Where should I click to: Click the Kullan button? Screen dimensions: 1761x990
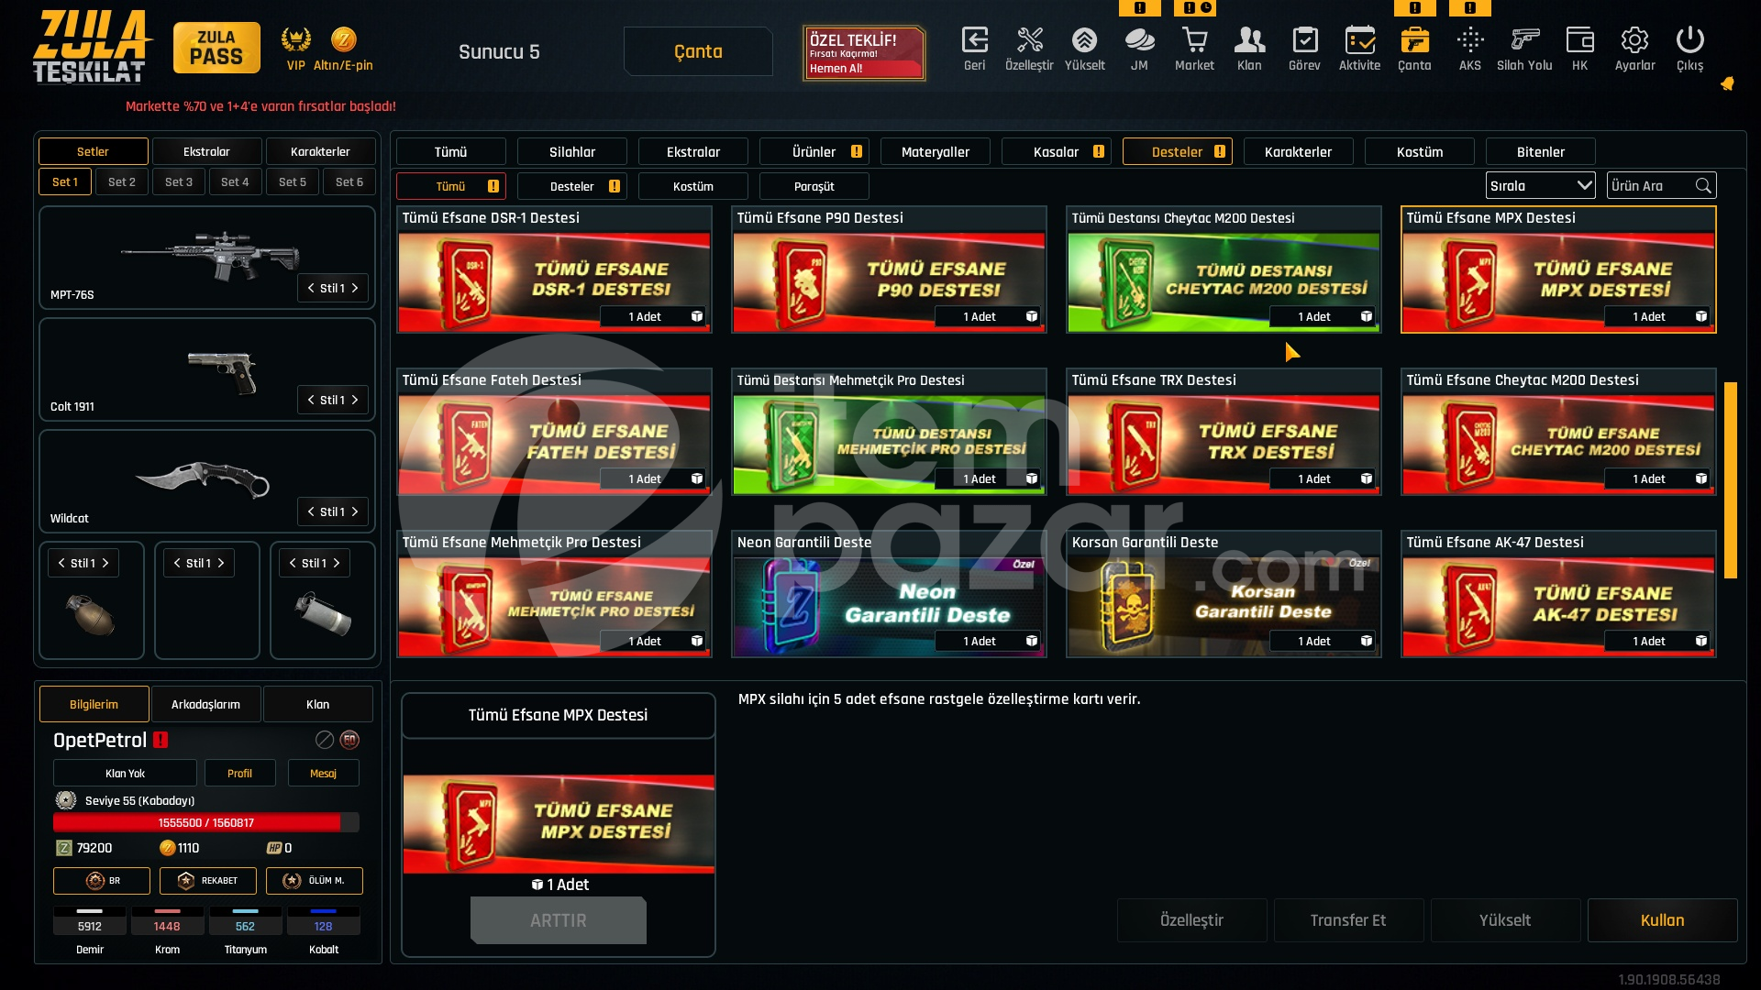1663,920
